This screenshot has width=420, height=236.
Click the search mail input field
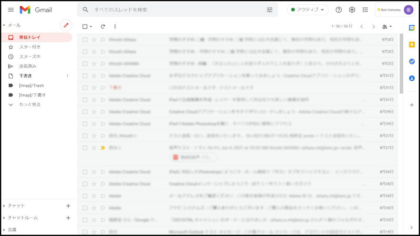pyautogui.click(x=173, y=9)
